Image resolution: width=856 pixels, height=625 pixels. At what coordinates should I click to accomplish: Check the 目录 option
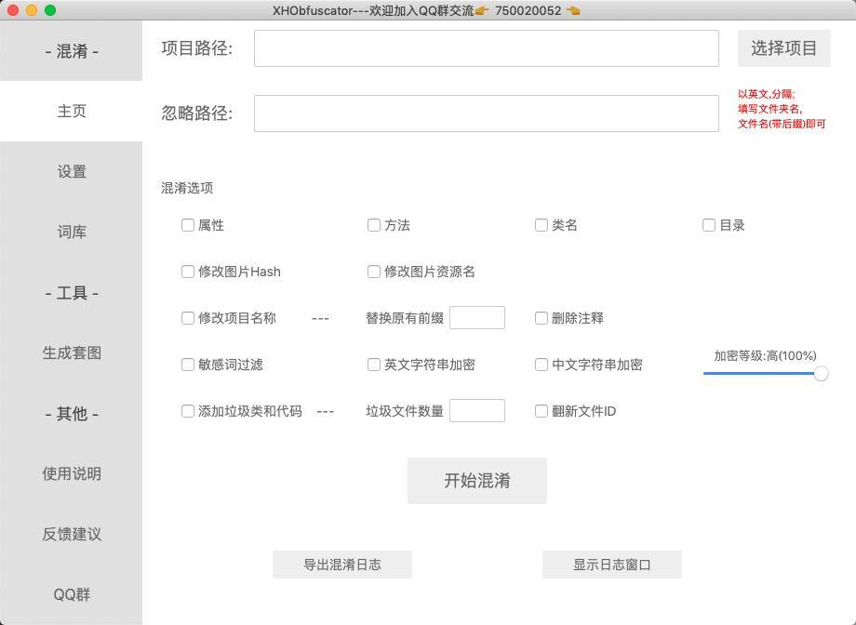tap(708, 224)
